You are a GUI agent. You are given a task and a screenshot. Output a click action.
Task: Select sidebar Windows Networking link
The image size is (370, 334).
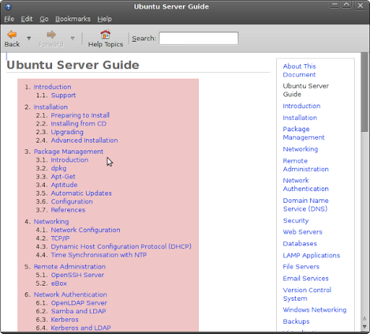pyautogui.click(x=314, y=310)
